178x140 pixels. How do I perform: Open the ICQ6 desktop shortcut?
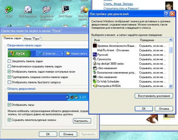pos(9,11)
